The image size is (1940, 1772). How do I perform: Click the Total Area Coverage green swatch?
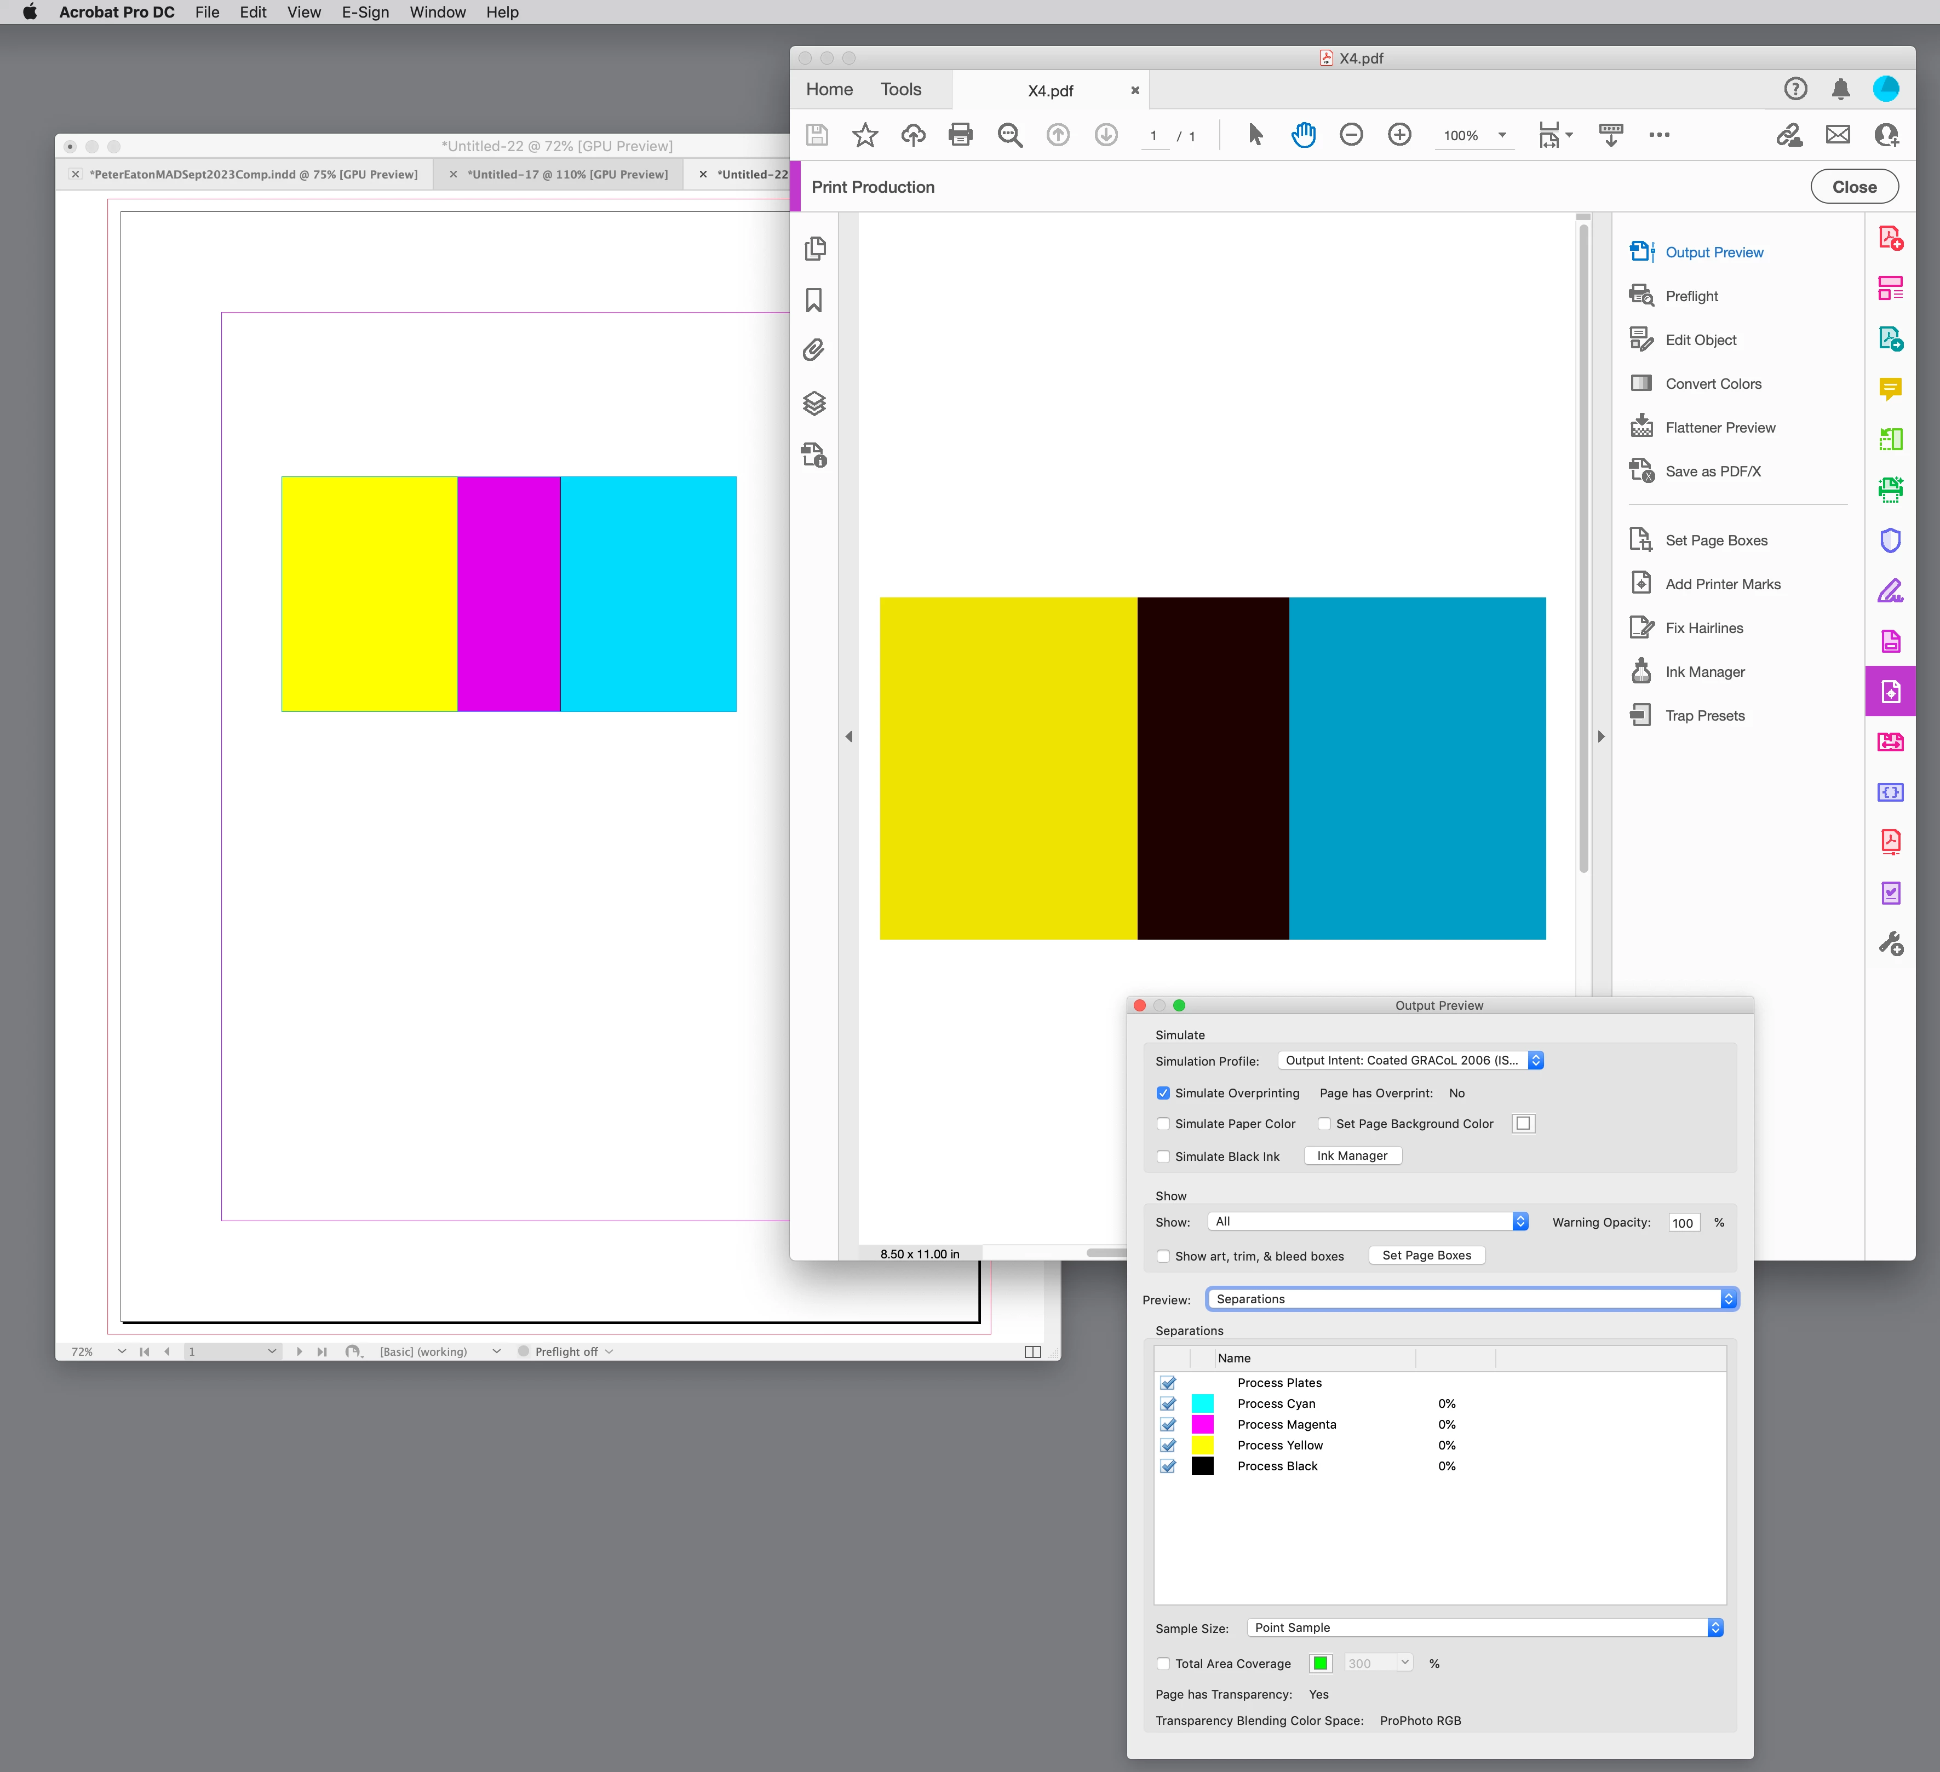(x=1321, y=1663)
